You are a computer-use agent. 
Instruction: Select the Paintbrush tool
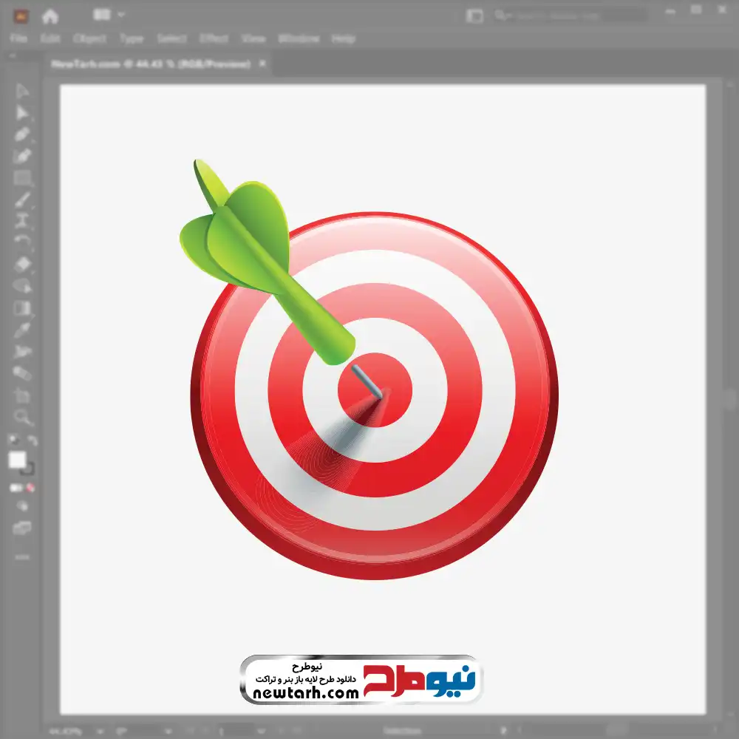tap(22, 200)
